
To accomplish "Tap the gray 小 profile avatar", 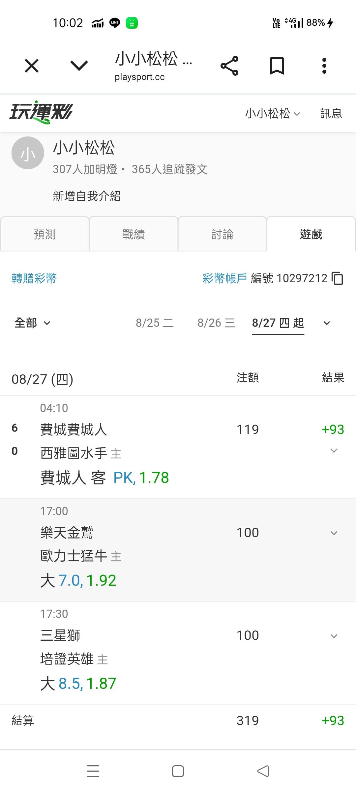I will click(28, 153).
